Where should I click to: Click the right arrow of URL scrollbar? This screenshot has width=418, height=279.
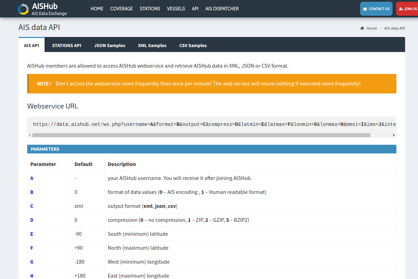pos(394,135)
